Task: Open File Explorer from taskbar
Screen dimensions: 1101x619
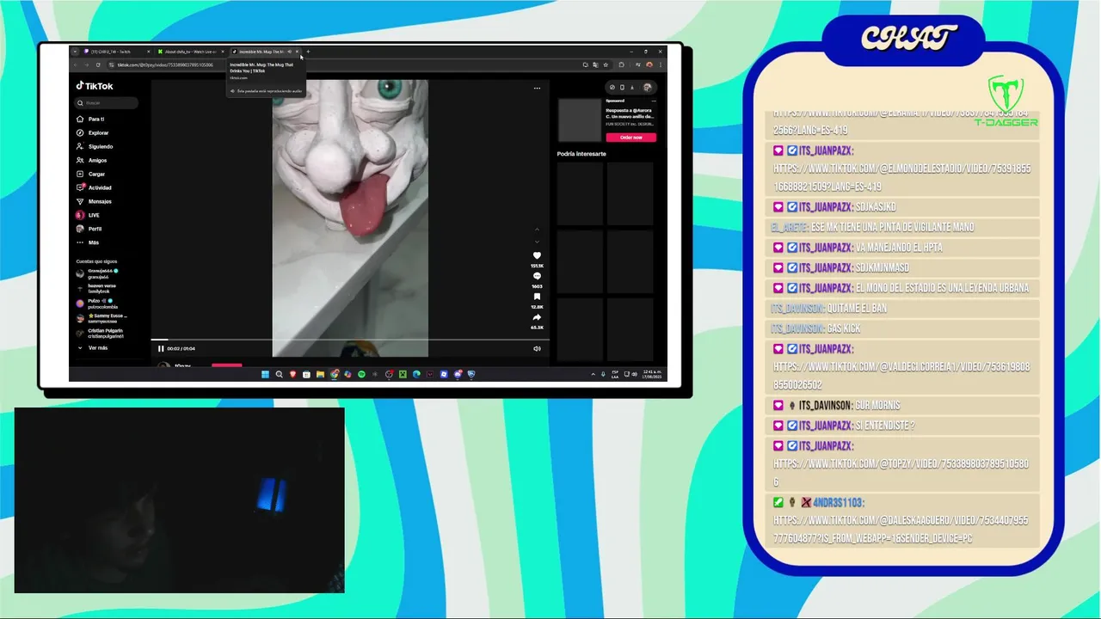Action: [x=320, y=374]
